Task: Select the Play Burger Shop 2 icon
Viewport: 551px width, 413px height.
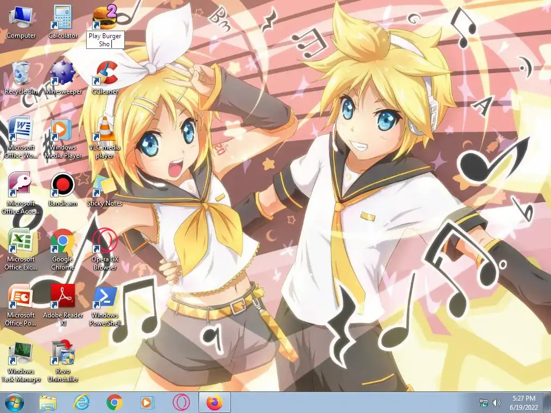Action: coord(104,18)
